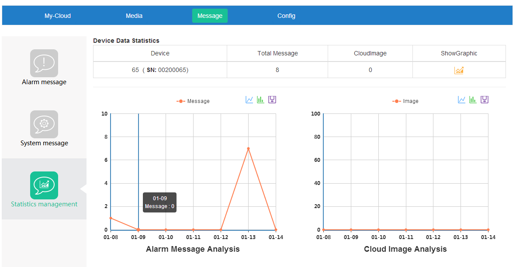
Task: Click the ShowGraphic chart icon for device 65
Action: [459, 70]
